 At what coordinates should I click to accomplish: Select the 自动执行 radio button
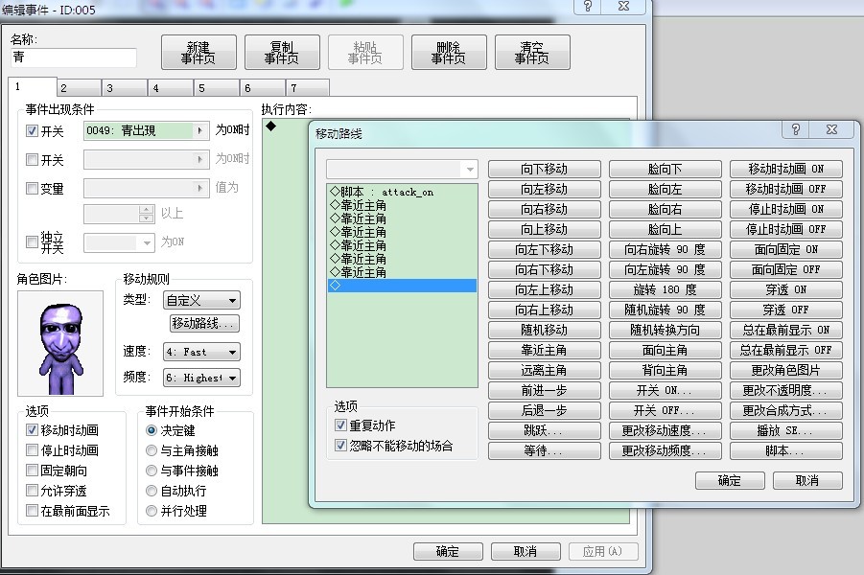(151, 490)
